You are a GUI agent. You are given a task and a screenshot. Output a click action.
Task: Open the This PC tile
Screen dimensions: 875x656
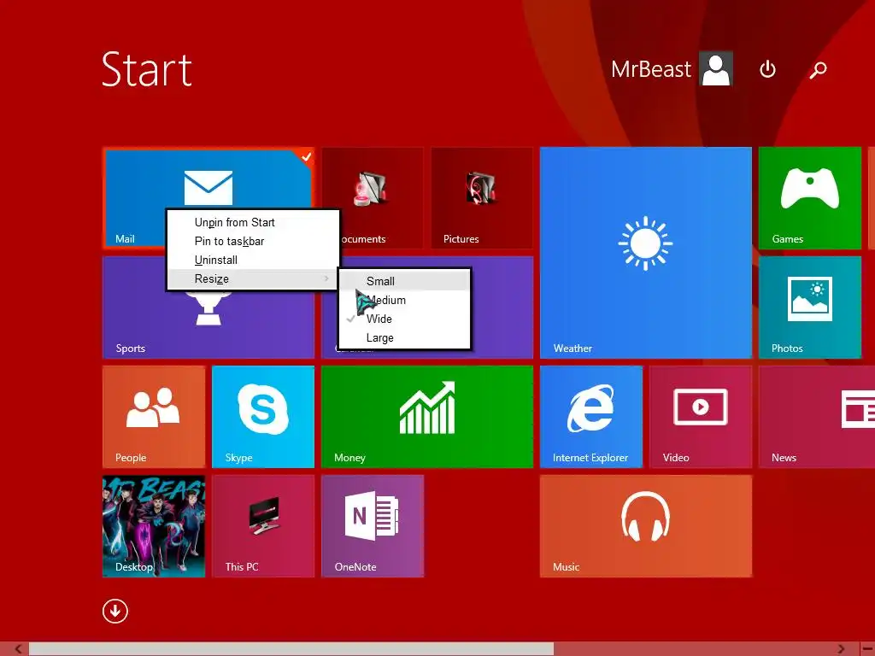[x=263, y=525]
